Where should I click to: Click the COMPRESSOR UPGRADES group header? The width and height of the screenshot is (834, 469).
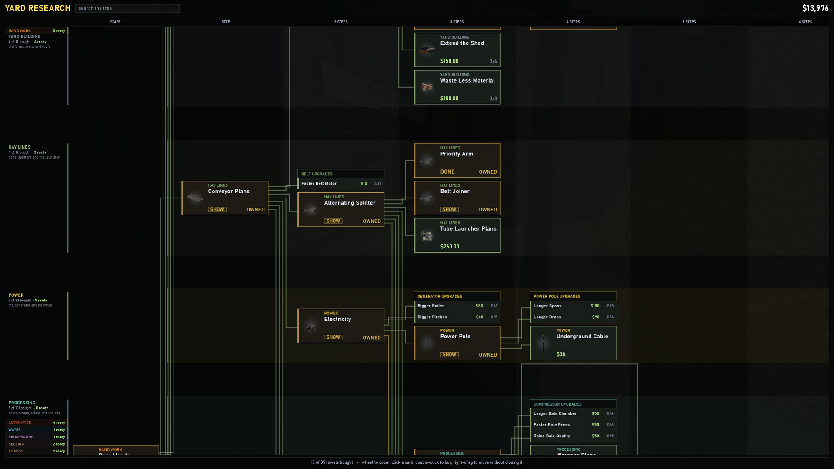pyautogui.click(x=573, y=404)
